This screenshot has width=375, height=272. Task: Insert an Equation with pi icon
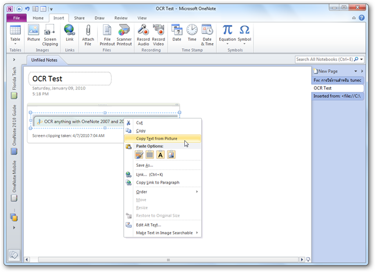click(x=227, y=35)
